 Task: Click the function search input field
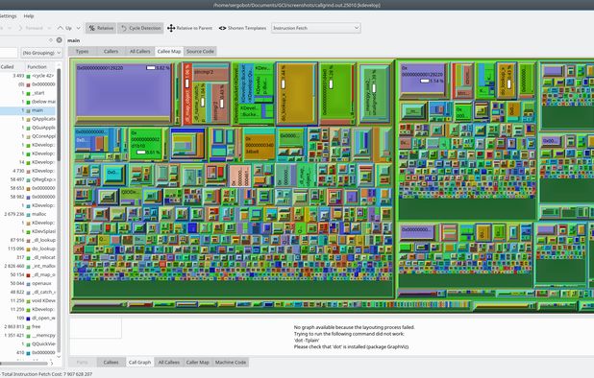[x=9, y=53]
